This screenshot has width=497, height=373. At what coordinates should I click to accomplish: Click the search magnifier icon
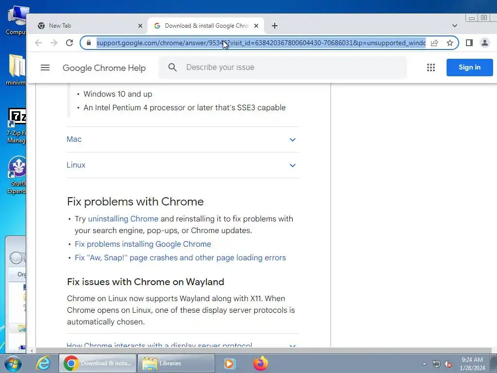pos(172,67)
